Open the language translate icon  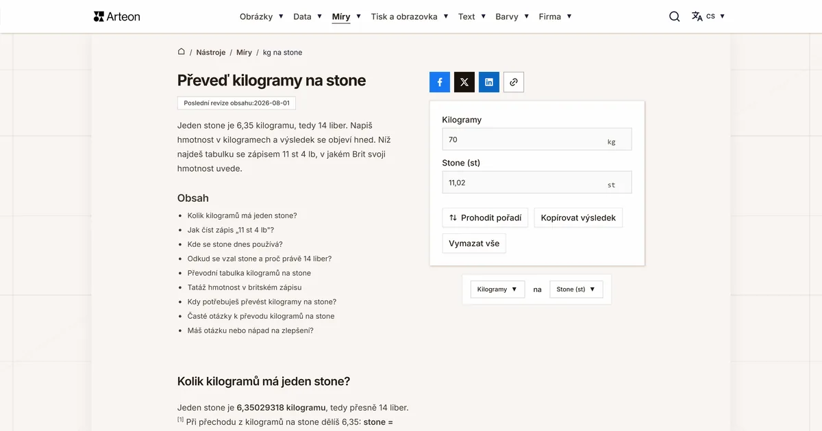point(697,16)
